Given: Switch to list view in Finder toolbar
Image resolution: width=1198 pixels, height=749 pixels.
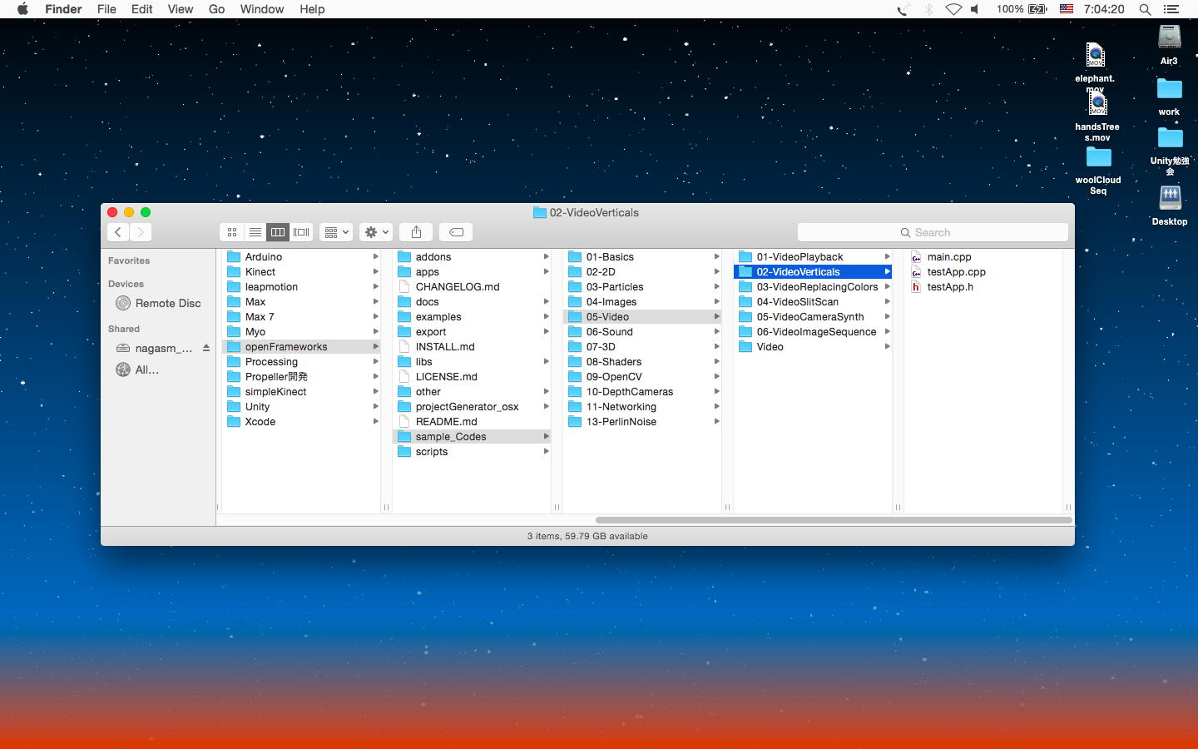Looking at the screenshot, I should [255, 232].
